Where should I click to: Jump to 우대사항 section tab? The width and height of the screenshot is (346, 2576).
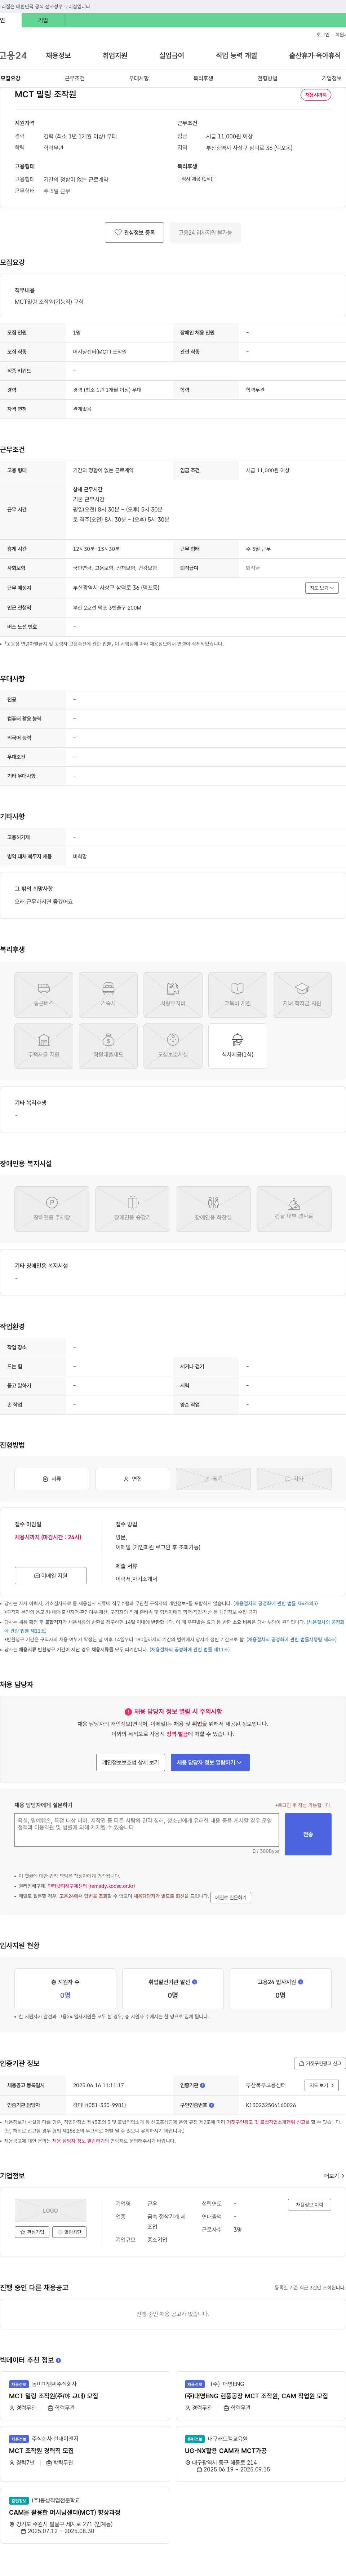[139, 78]
